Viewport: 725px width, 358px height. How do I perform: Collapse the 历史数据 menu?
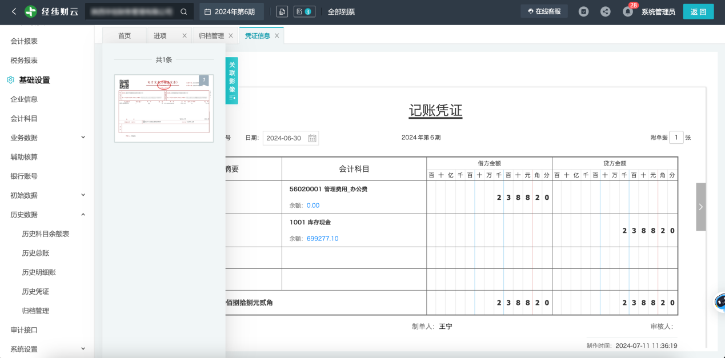(x=83, y=215)
